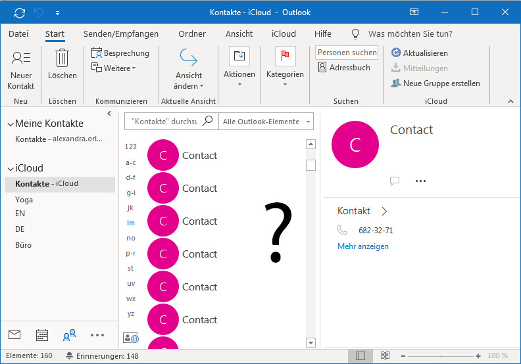Jump to contacts a-c

(131, 162)
